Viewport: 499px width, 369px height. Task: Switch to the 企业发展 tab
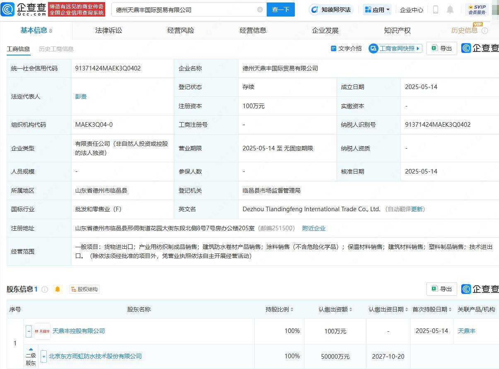tap(325, 30)
